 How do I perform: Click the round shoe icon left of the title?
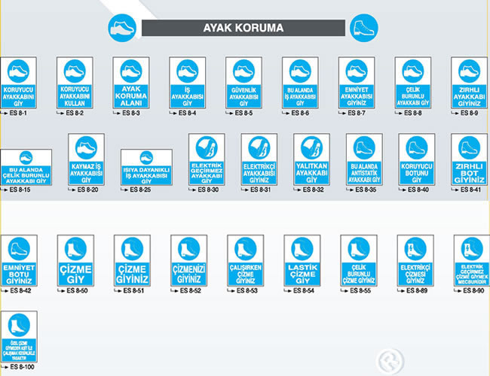coord(122,28)
